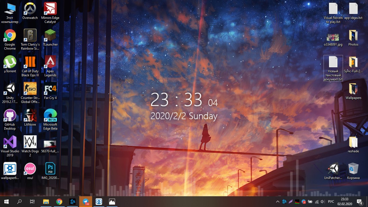Select the Wallpapers folder

(353, 91)
